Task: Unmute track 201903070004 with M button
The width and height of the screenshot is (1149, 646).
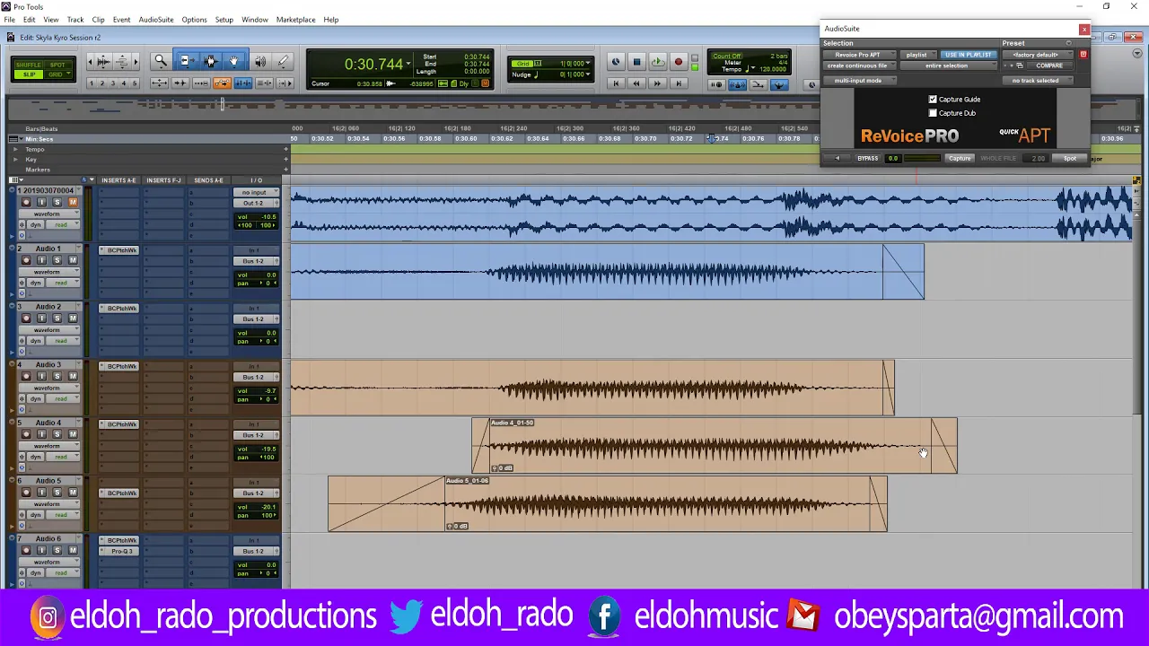Action: click(73, 202)
